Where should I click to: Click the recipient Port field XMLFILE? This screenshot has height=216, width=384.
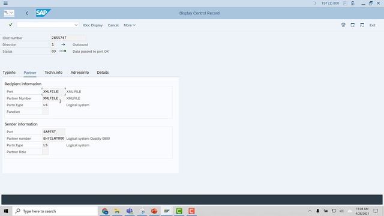point(53,91)
